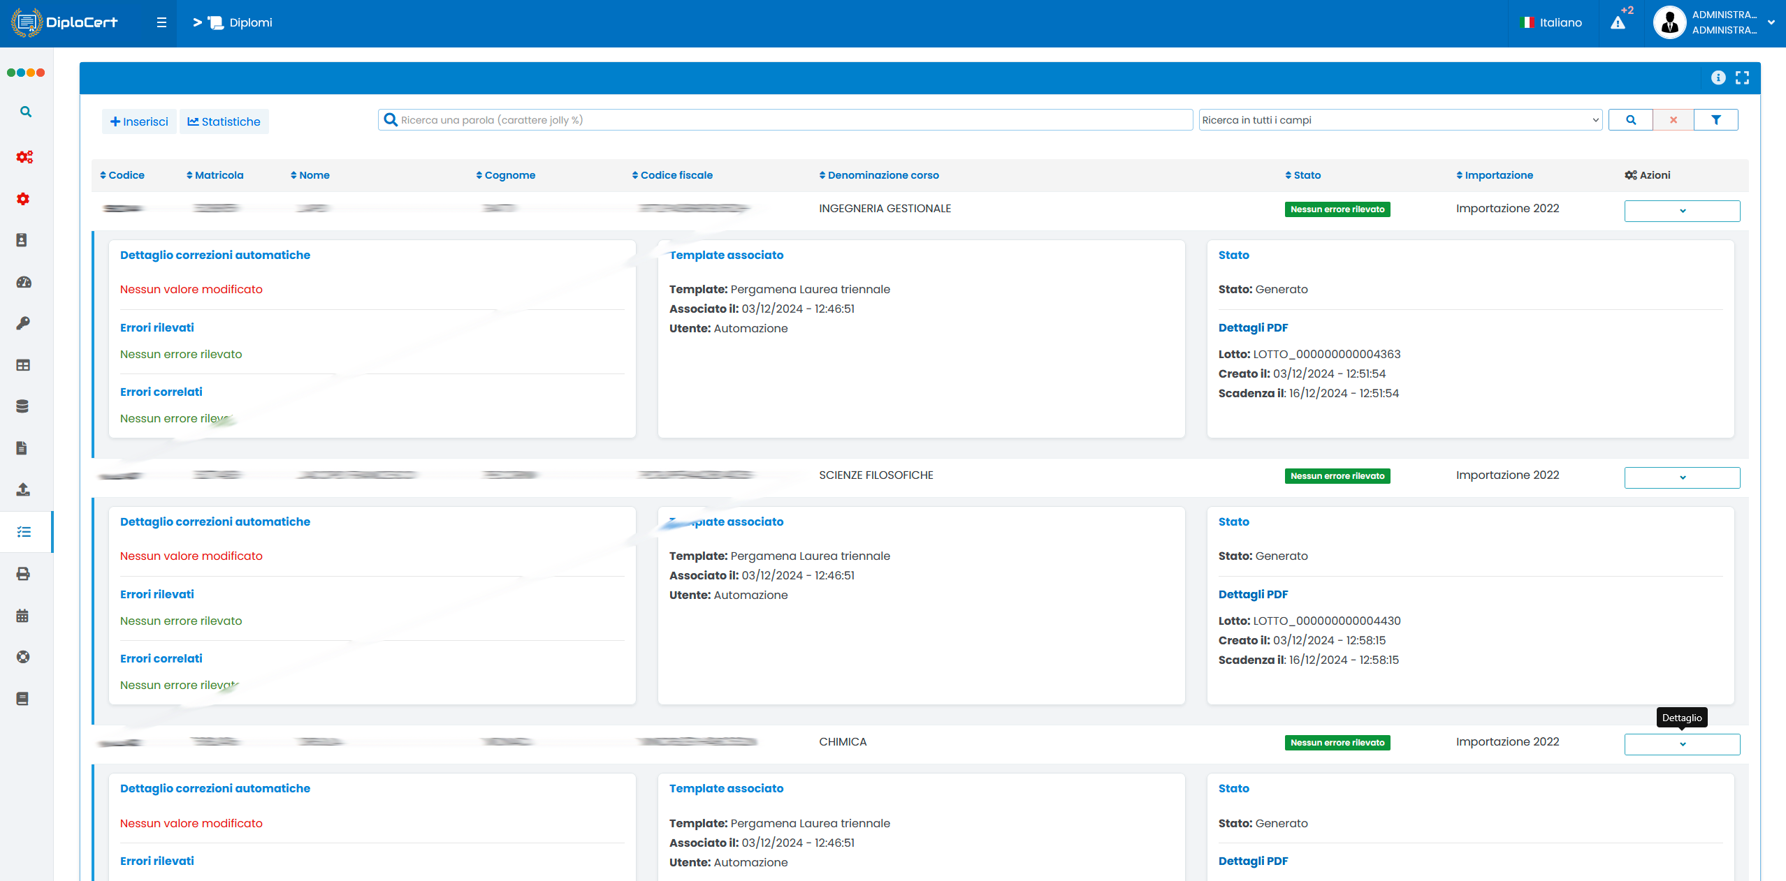
Task: Click the notifications warning triangle icon
Action: tap(1618, 23)
